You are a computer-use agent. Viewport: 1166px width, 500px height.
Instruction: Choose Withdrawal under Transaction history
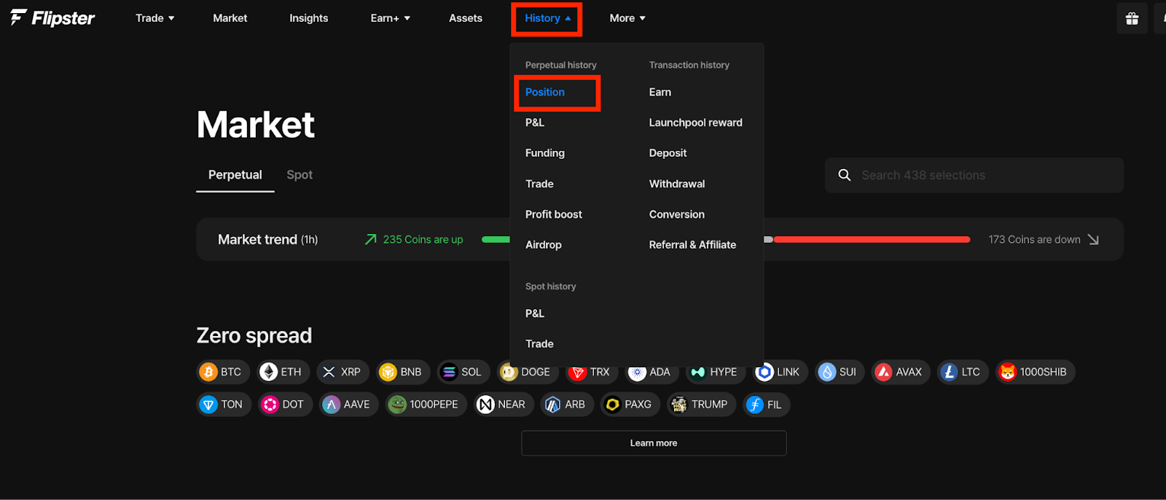click(x=677, y=184)
